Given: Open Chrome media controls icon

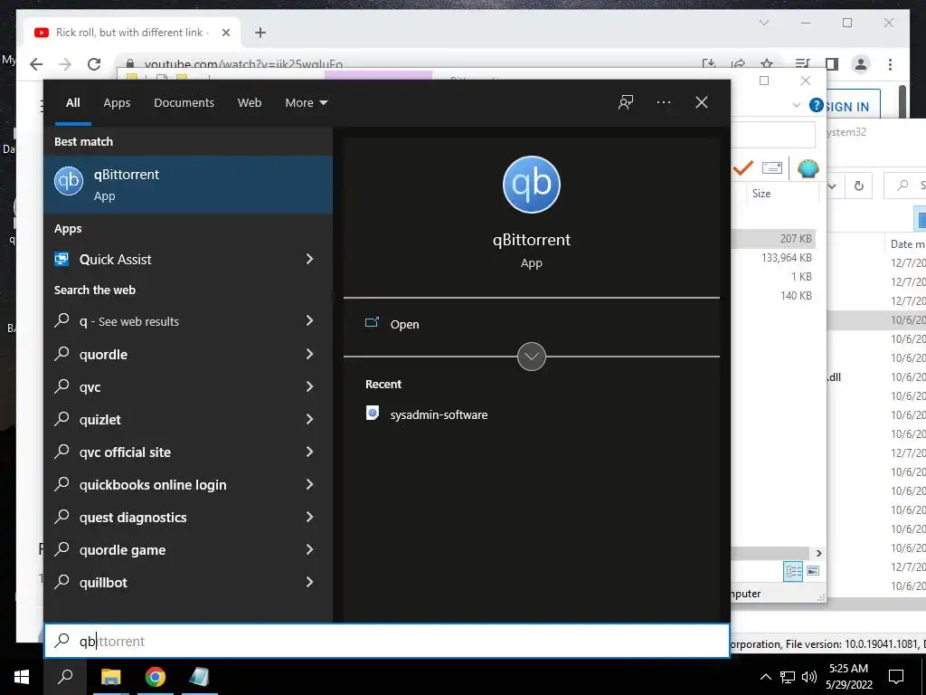Looking at the screenshot, I should tap(802, 64).
